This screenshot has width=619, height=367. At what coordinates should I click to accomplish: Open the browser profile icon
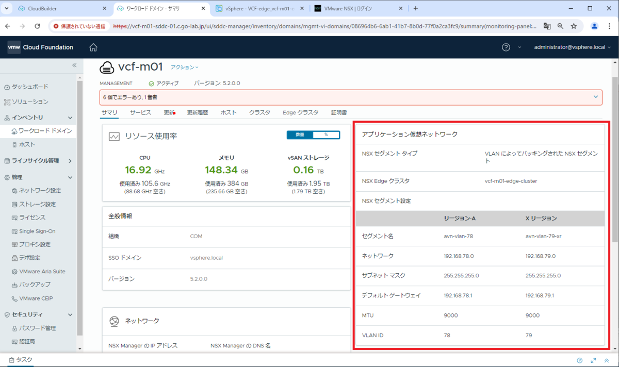tap(594, 26)
